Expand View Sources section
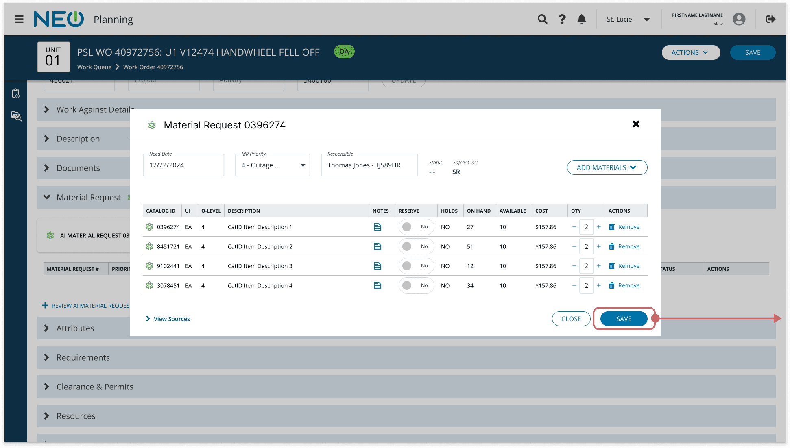This screenshot has width=790, height=448. point(168,319)
